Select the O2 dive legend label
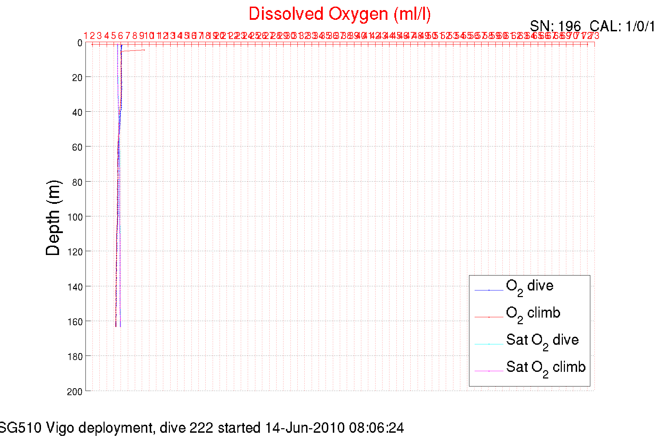The width and height of the screenshot is (657, 439). tap(529, 286)
